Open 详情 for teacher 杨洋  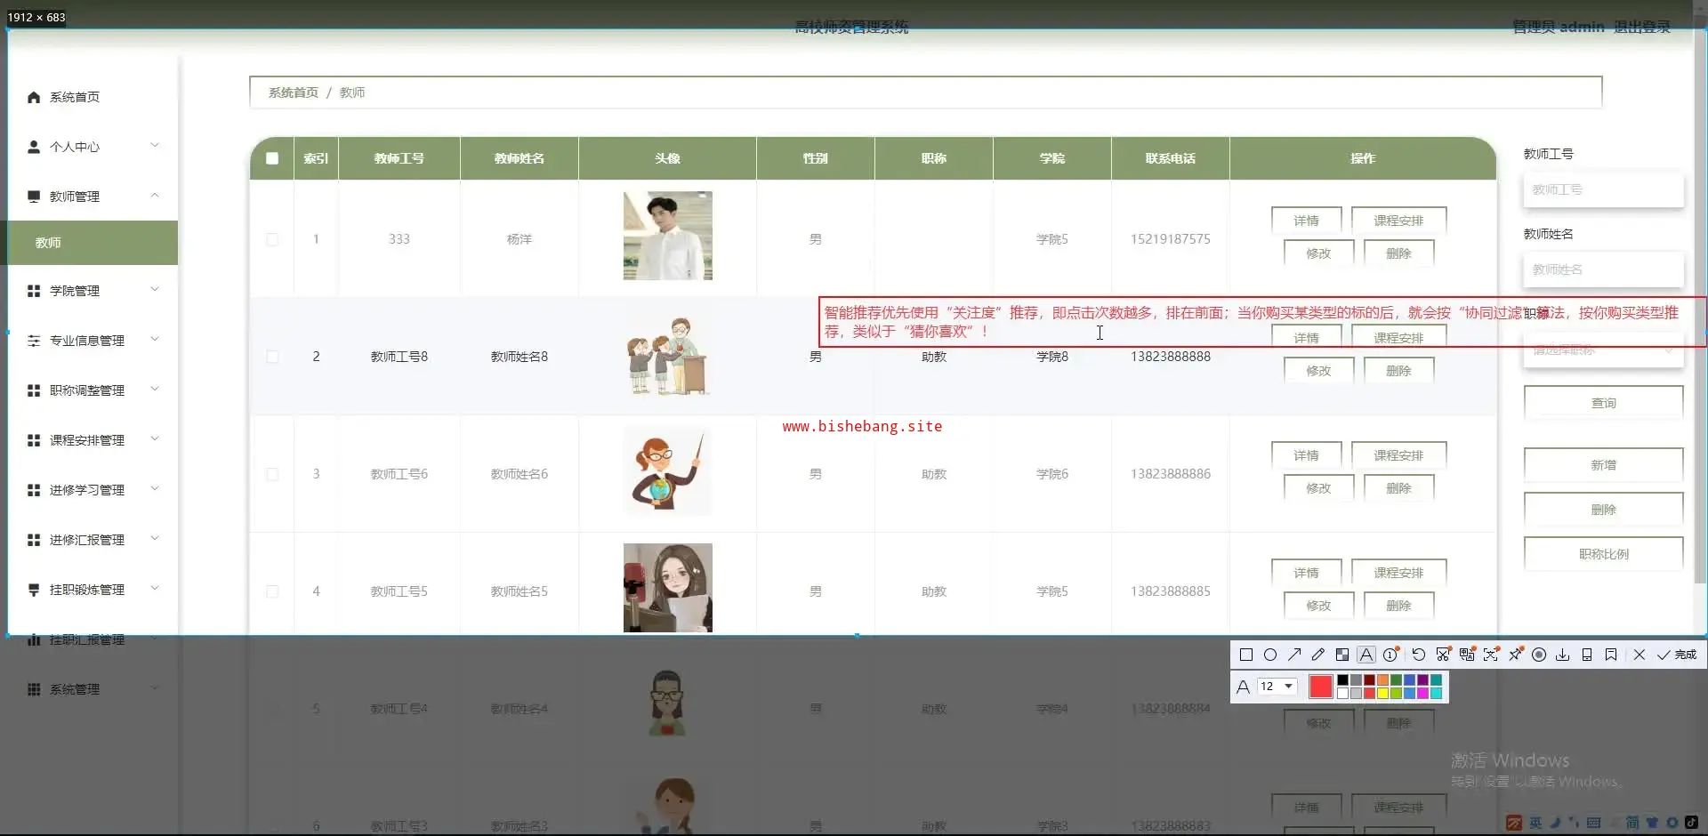point(1306,221)
